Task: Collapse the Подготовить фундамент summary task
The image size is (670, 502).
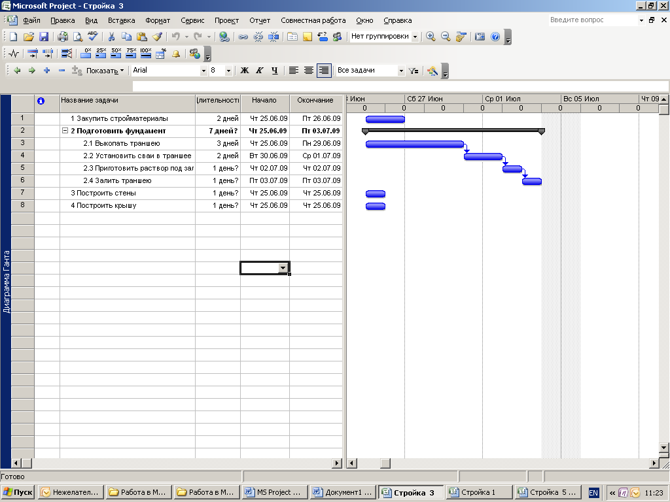Action: coord(65,131)
